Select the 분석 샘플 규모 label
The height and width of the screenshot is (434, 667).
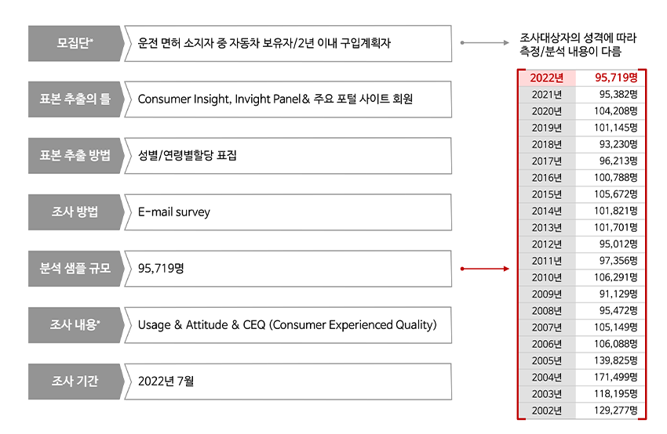tap(75, 269)
